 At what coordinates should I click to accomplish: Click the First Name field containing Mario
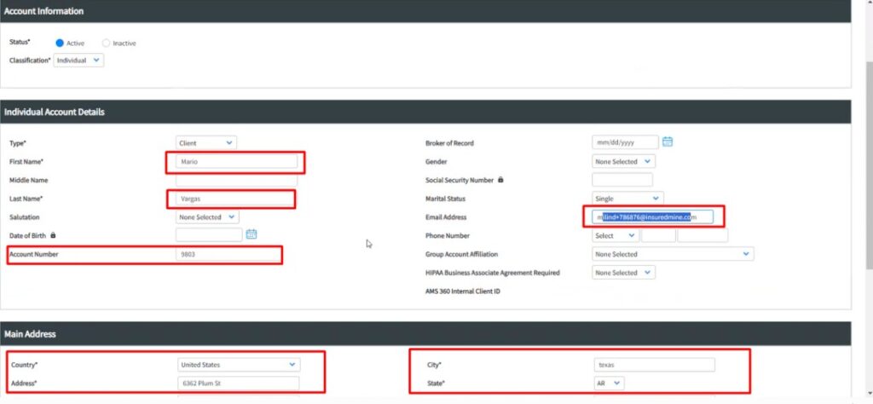[x=236, y=161]
